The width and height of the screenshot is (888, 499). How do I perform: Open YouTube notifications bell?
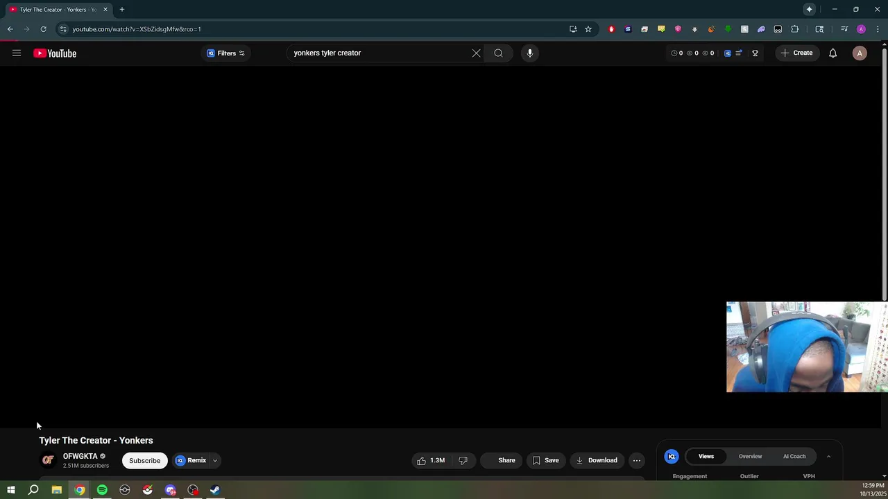click(x=832, y=53)
